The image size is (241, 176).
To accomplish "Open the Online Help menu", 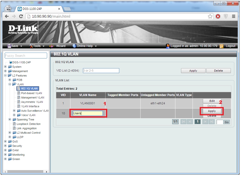I will coord(84,46).
